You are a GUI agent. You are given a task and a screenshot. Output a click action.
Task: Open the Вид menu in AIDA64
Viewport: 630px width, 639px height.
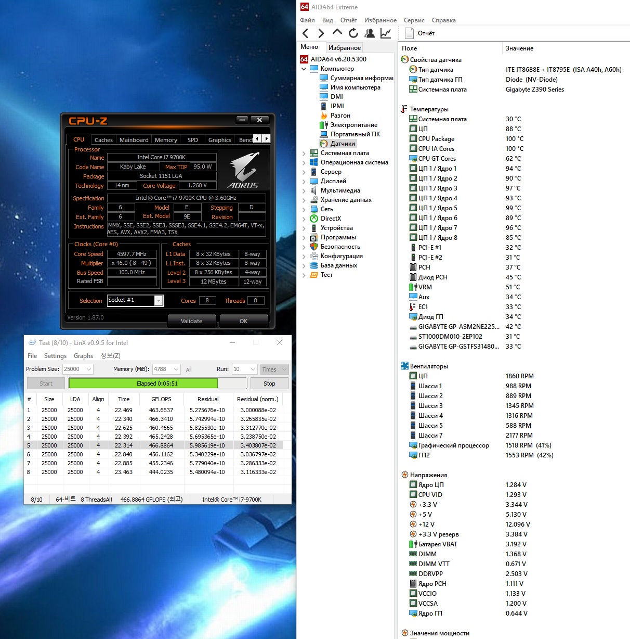click(327, 20)
